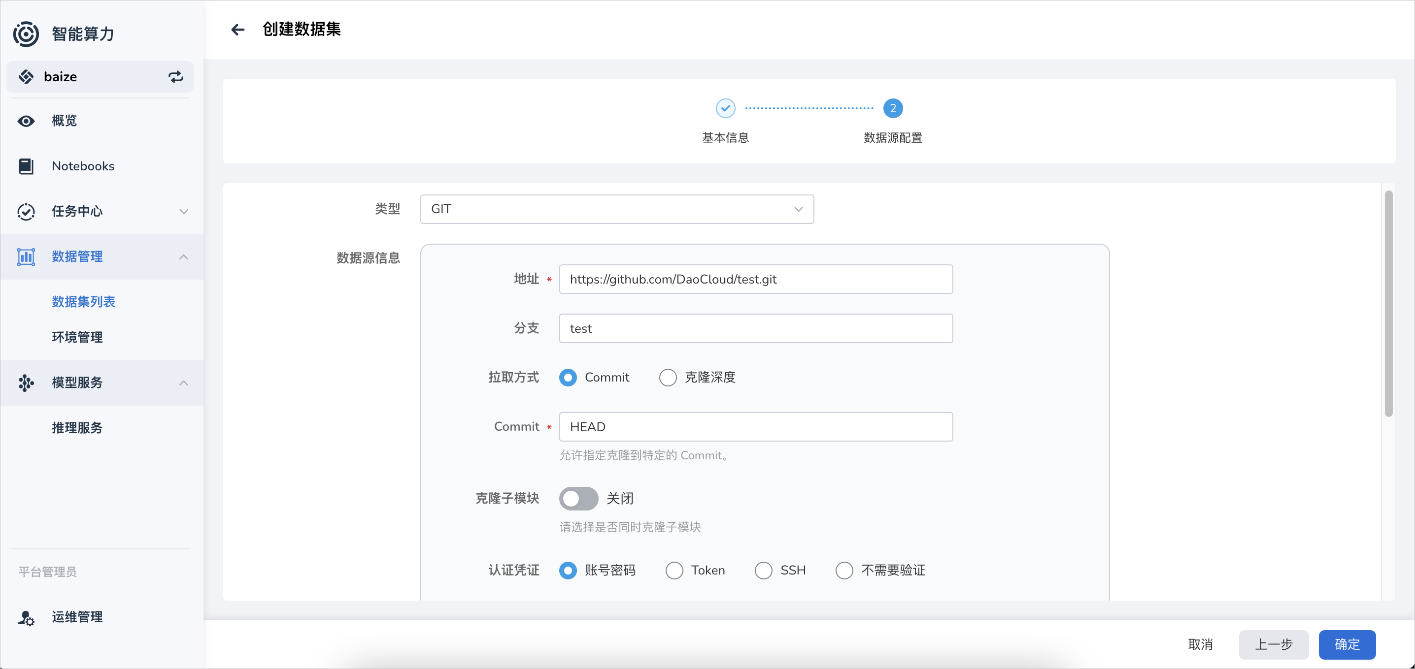Select 克隆深度 pull method radio button

click(x=668, y=377)
